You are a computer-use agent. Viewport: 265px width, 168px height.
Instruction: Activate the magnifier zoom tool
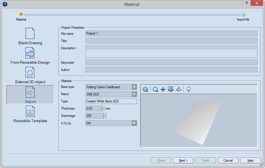point(155,89)
